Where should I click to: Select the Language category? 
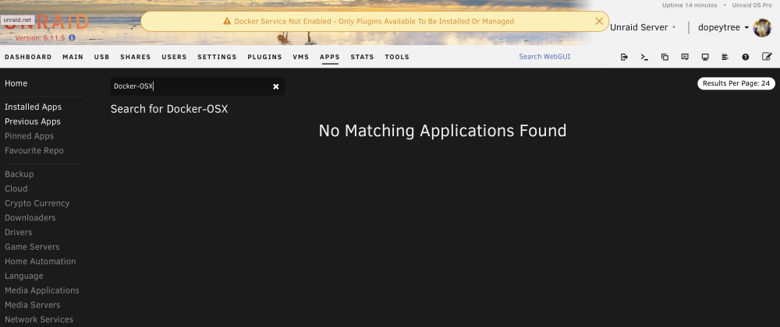[x=24, y=276]
